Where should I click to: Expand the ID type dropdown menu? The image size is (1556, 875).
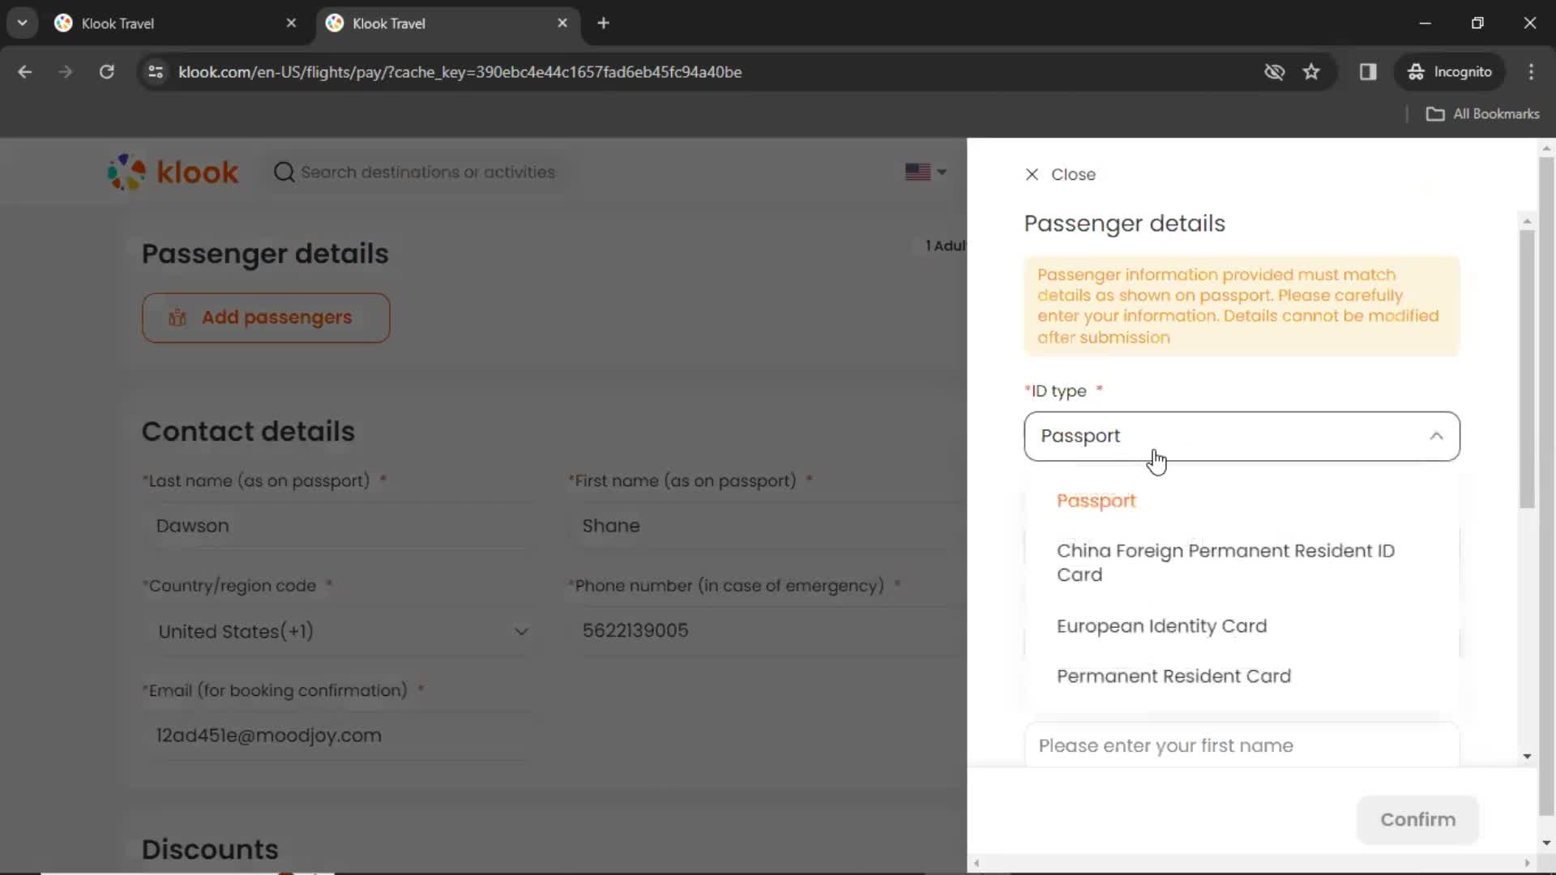[x=1242, y=435]
